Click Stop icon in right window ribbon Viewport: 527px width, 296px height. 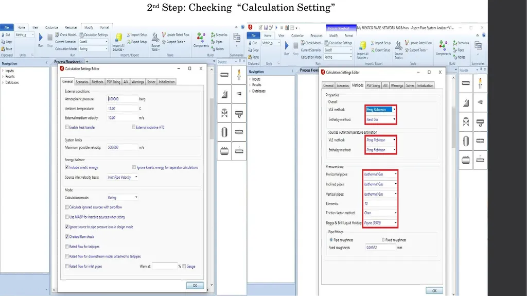(295, 46)
